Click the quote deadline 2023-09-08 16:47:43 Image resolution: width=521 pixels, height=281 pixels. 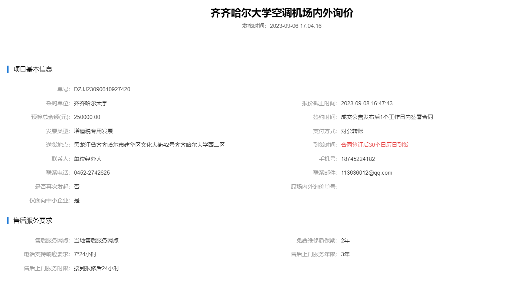tap(367, 103)
